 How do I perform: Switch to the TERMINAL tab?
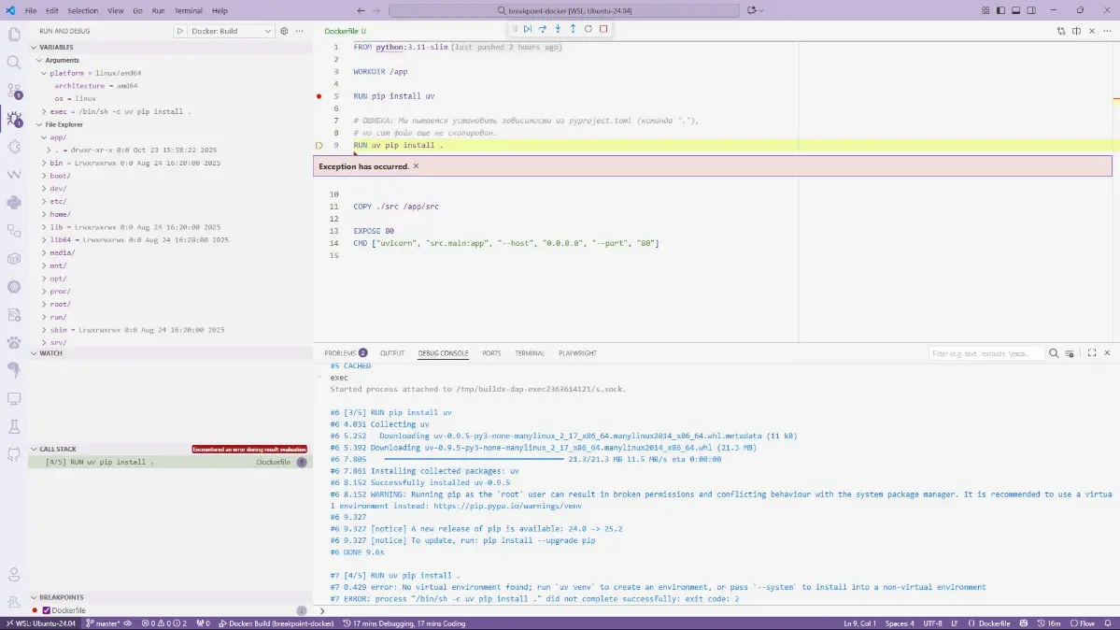tap(530, 353)
